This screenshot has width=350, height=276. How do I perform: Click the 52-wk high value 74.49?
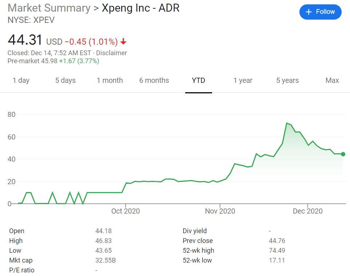pos(277,250)
